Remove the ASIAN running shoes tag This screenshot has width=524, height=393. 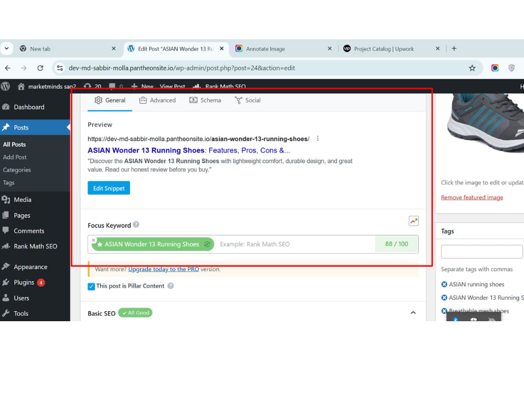click(x=444, y=285)
